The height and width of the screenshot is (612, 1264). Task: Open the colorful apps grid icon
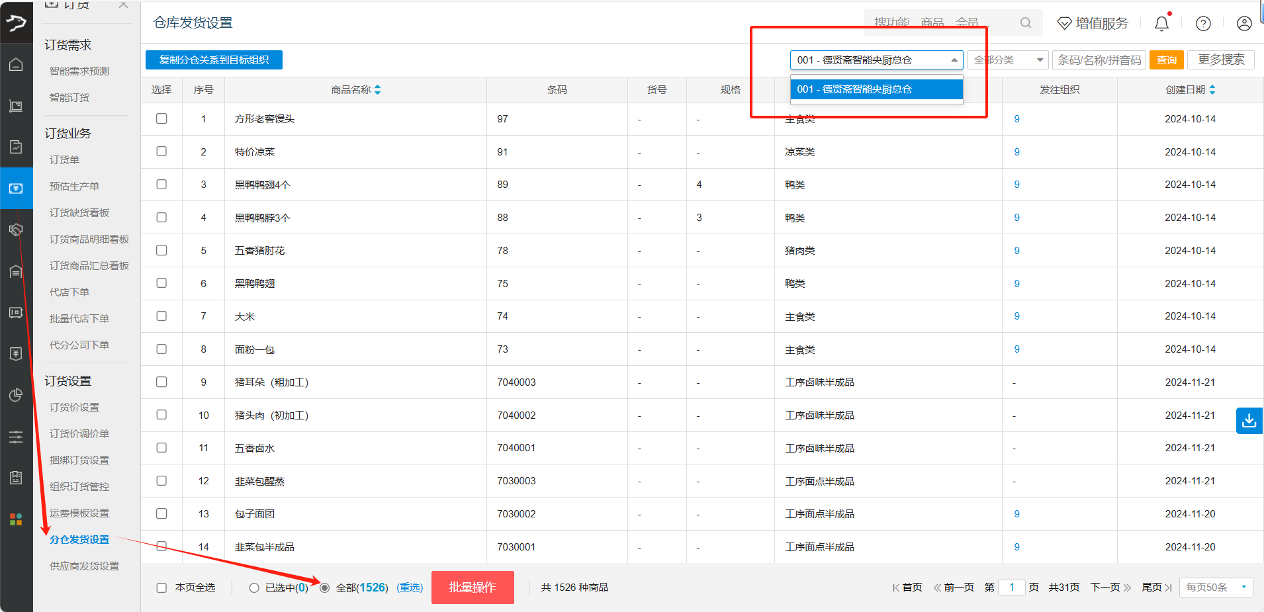click(16, 519)
